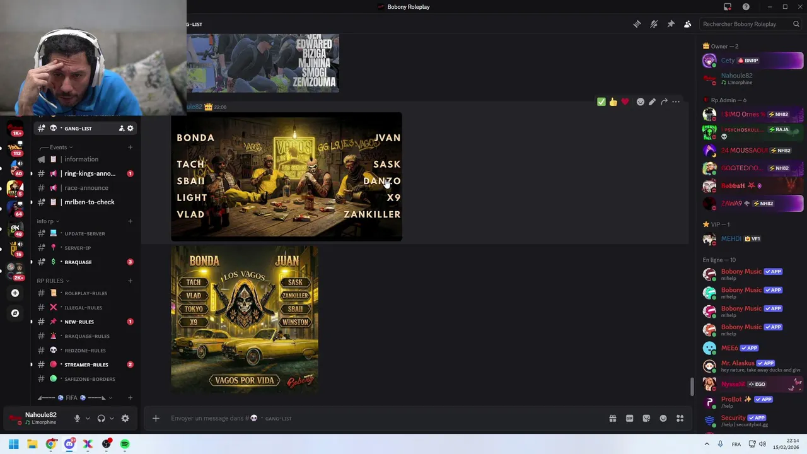Open member MEHDI's profile
The image size is (807, 454).
[x=753, y=239]
